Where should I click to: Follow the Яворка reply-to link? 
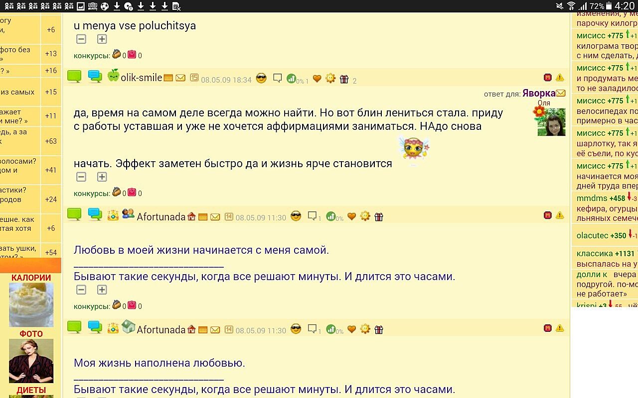[538, 94]
